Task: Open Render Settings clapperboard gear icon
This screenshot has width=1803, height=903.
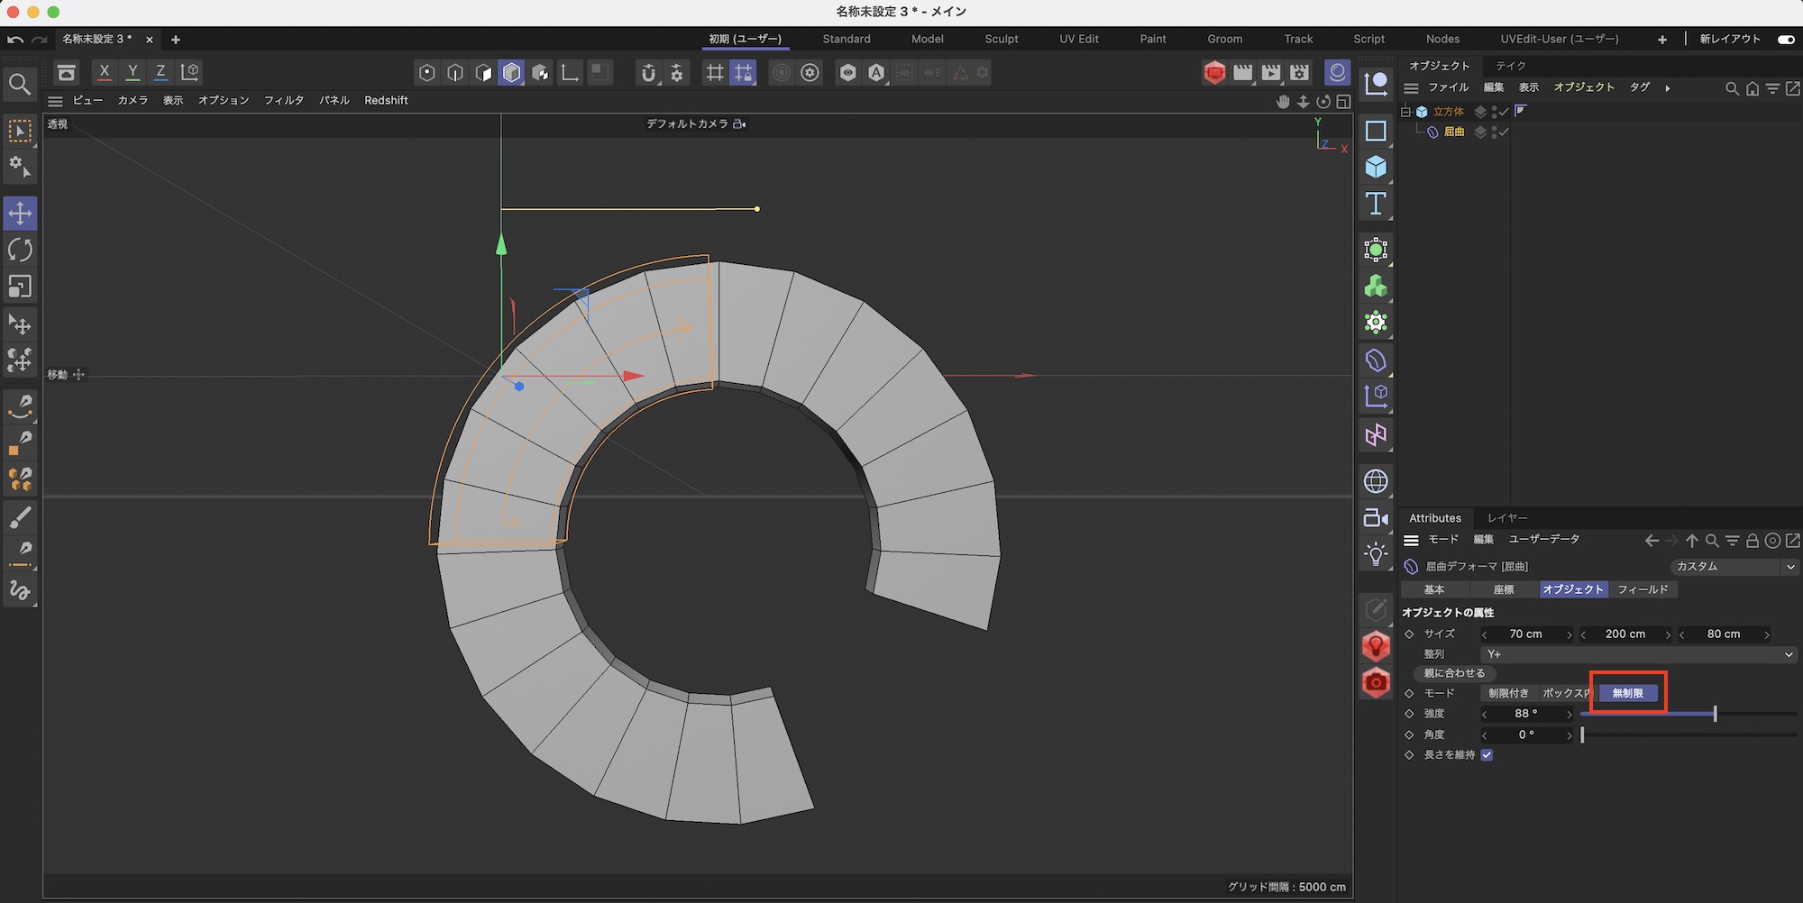Action: coord(1299,73)
